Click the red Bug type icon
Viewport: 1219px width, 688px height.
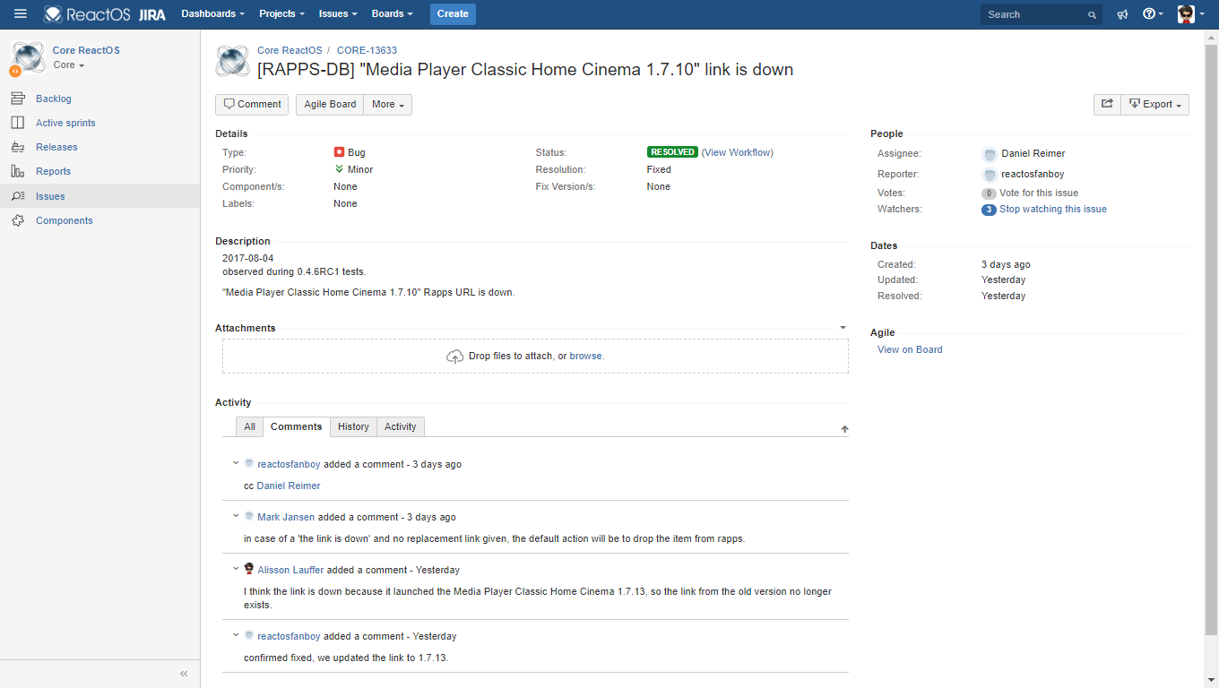339,152
